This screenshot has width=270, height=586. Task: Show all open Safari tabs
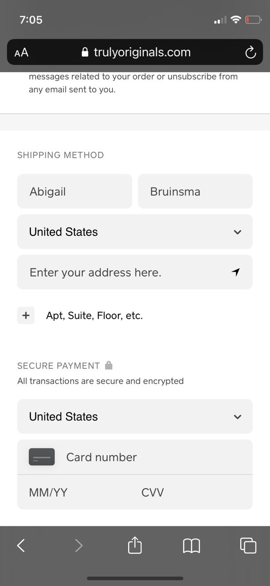248,545
